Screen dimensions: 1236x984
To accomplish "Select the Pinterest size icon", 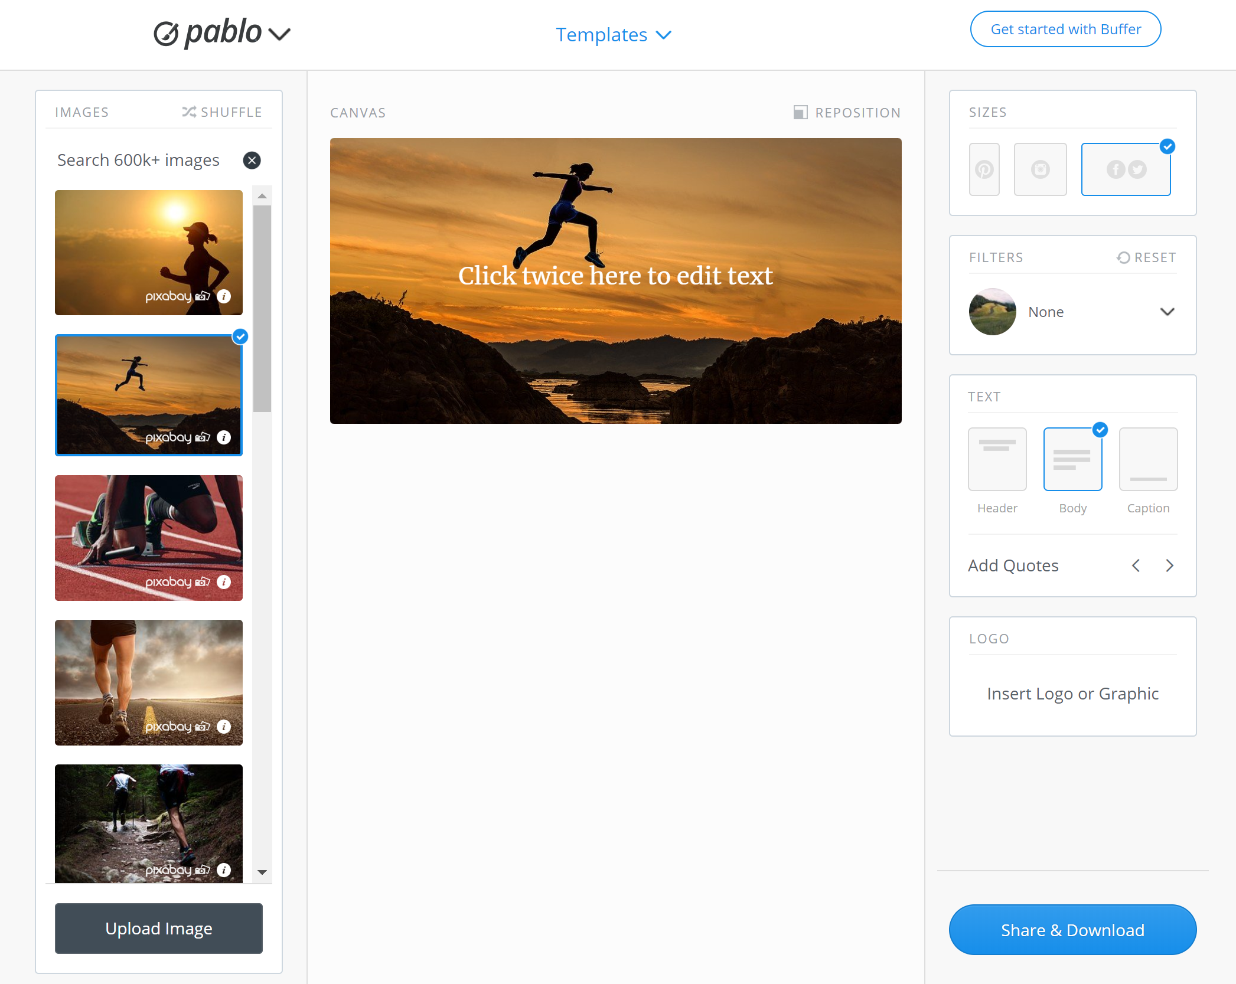I will [985, 169].
